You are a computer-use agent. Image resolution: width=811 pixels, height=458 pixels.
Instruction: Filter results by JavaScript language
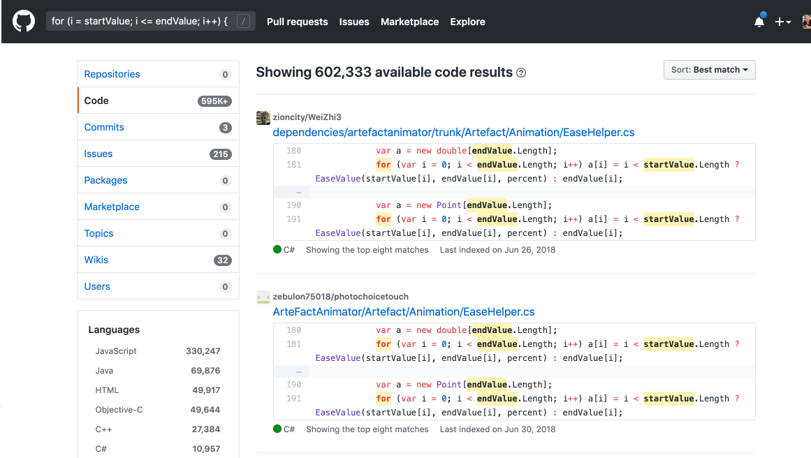(116, 351)
